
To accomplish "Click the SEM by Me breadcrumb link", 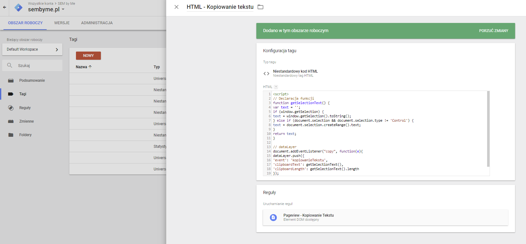I will 66,3.
